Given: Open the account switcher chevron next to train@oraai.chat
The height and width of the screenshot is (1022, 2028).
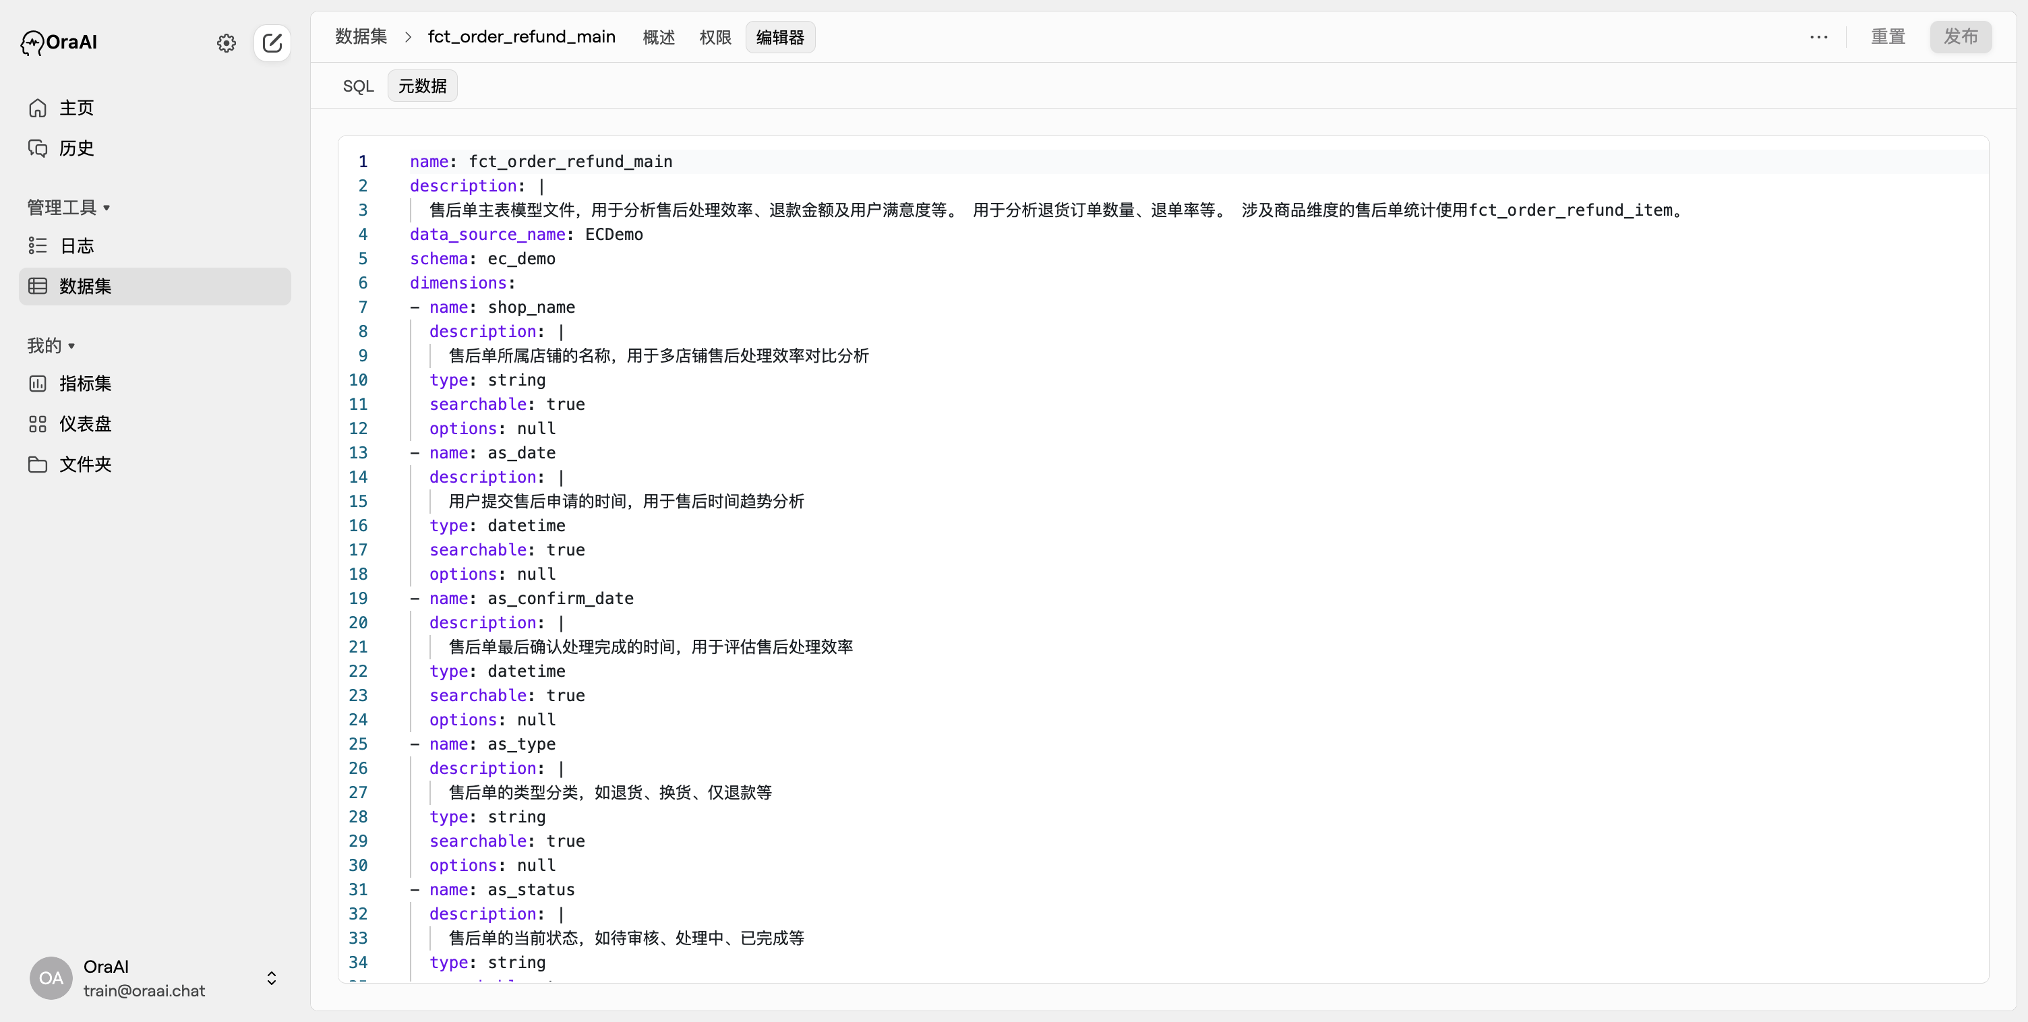Looking at the screenshot, I should [271, 978].
